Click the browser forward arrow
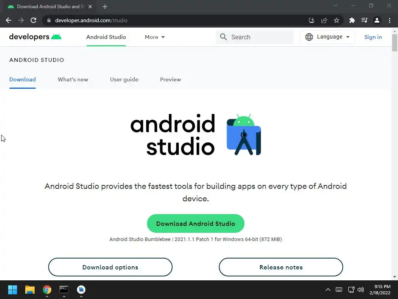This screenshot has height=299, width=398. (x=21, y=20)
